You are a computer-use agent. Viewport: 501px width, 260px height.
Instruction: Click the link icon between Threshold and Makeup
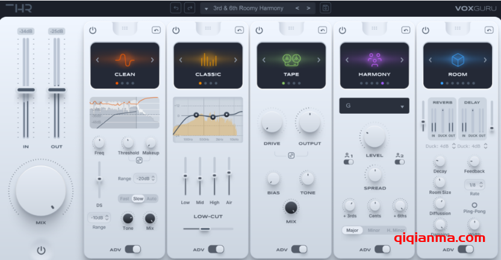click(x=139, y=160)
